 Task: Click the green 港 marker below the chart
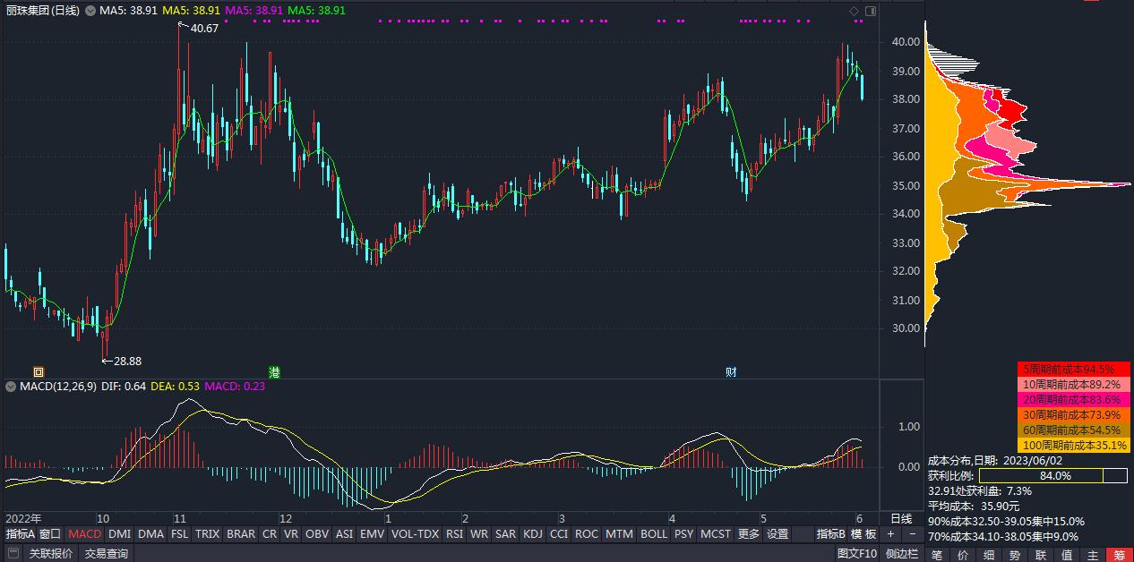[275, 371]
